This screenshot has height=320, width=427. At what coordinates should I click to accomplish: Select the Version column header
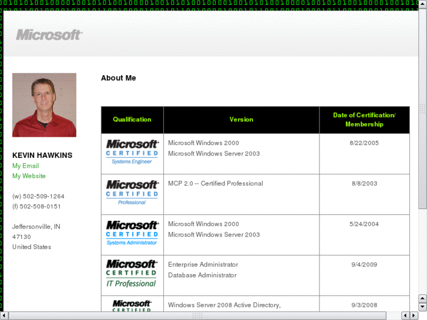point(241,120)
